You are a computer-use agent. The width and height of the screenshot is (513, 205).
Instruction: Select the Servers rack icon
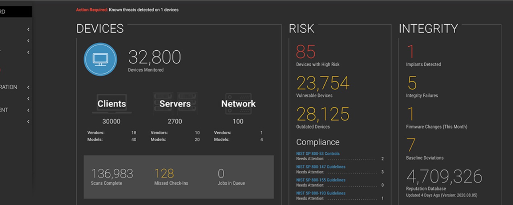coord(175,104)
